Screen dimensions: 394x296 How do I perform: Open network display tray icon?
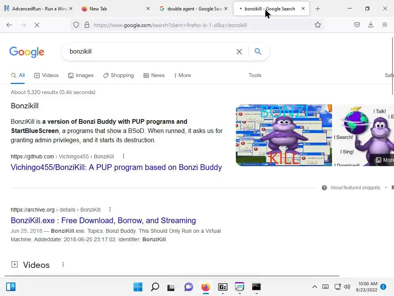tap(337, 287)
